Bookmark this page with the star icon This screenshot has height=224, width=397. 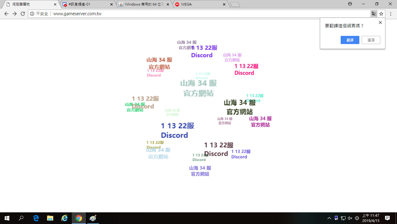[381, 14]
